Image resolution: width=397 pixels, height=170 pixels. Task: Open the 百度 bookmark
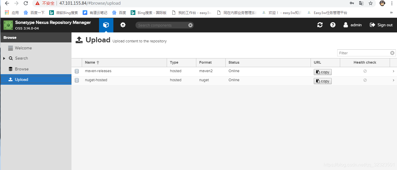pyautogui.click(x=119, y=13)
